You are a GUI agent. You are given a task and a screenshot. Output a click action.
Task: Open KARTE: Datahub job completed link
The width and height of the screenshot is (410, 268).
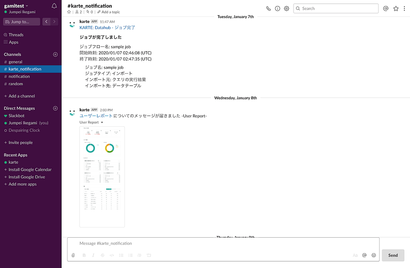pos(107,28)
